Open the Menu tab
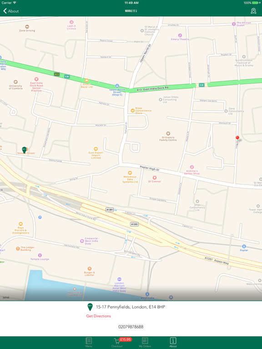Image resolution: width=262 pixels, height=349 pixels. pyautogui.click(x=89, y=342)
